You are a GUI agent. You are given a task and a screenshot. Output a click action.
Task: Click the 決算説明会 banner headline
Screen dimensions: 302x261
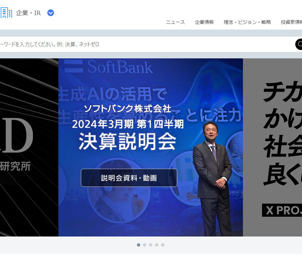click(x=128, y=142)
